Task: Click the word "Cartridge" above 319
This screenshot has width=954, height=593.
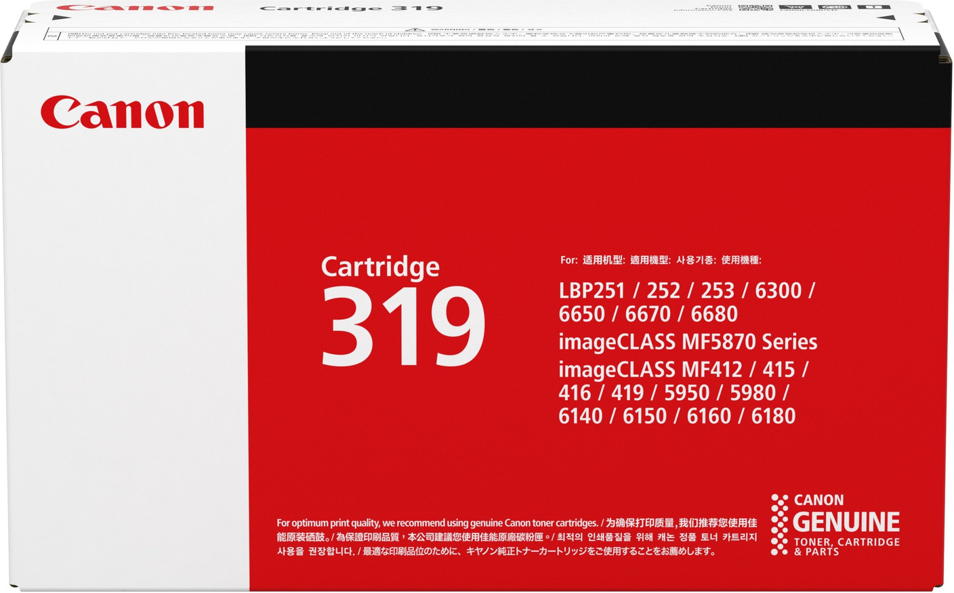Action: 380,267
